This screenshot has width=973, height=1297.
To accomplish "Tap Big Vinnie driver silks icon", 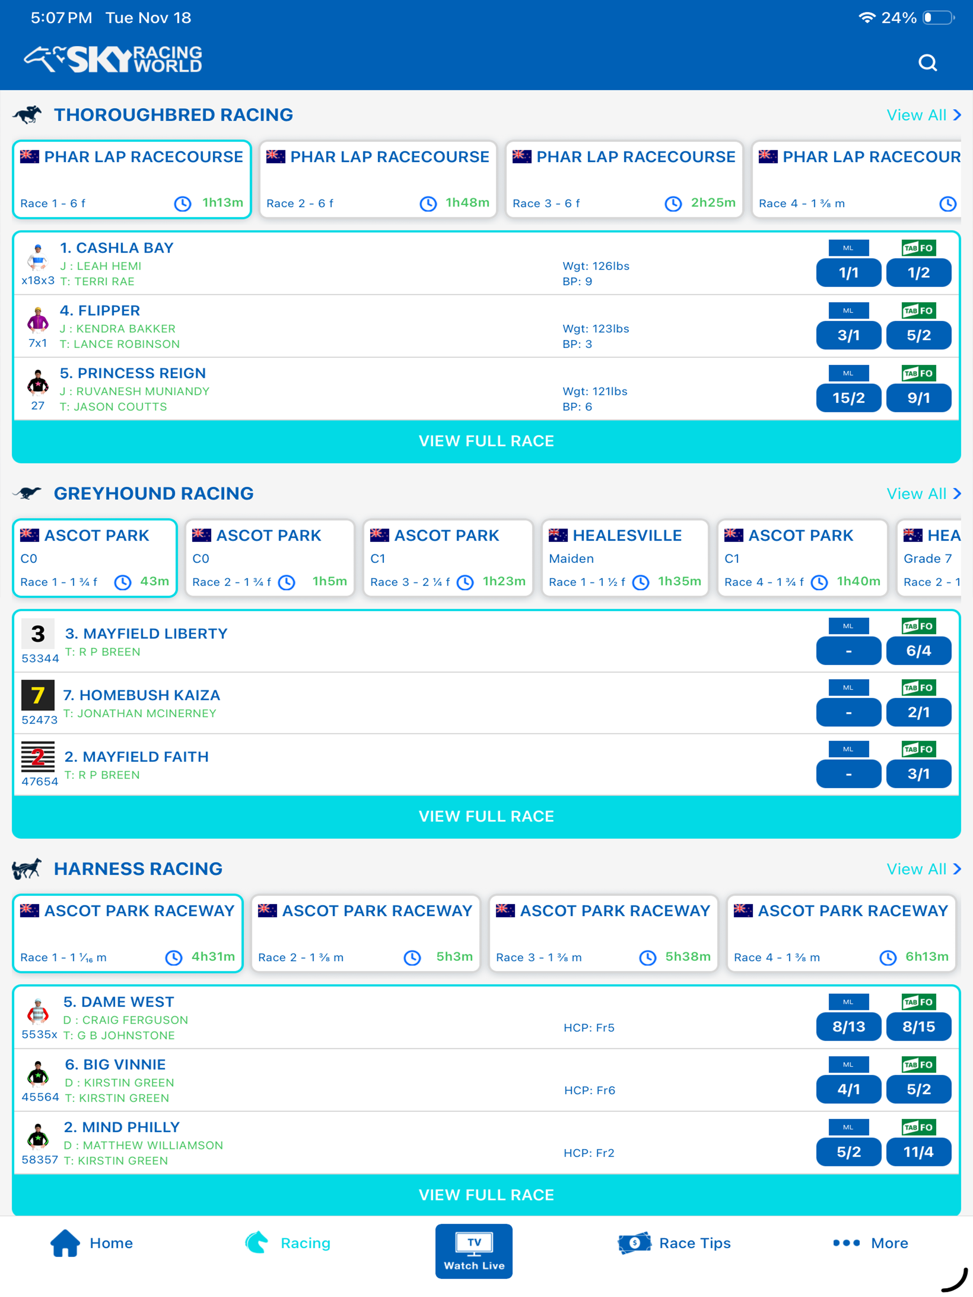I will click(38, 1074).
